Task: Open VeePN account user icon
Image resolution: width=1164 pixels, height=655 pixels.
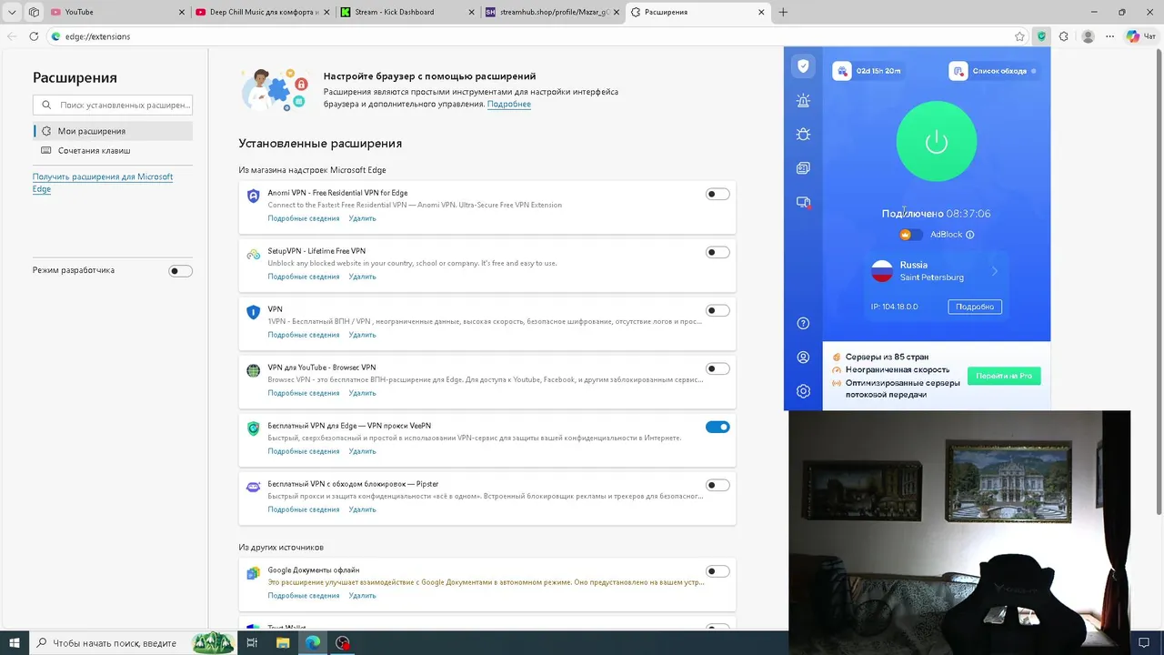Action: pos(802,358)
